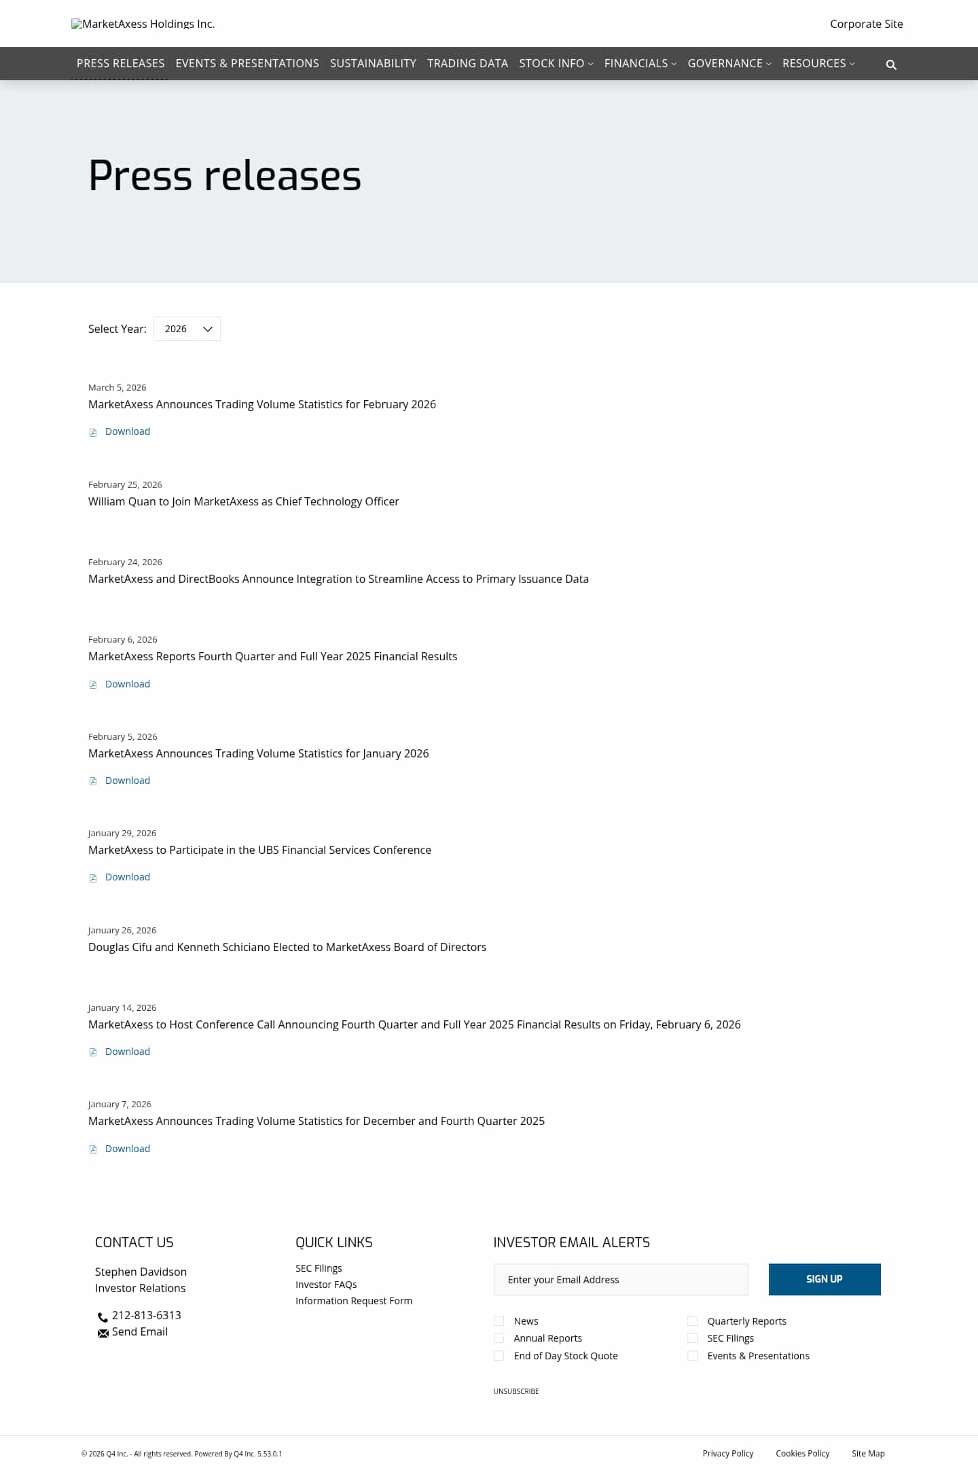This screenshot has width=978, height=1468.
Task: Open William Quan Chief Technology Officer release
Action: [244, 501]
